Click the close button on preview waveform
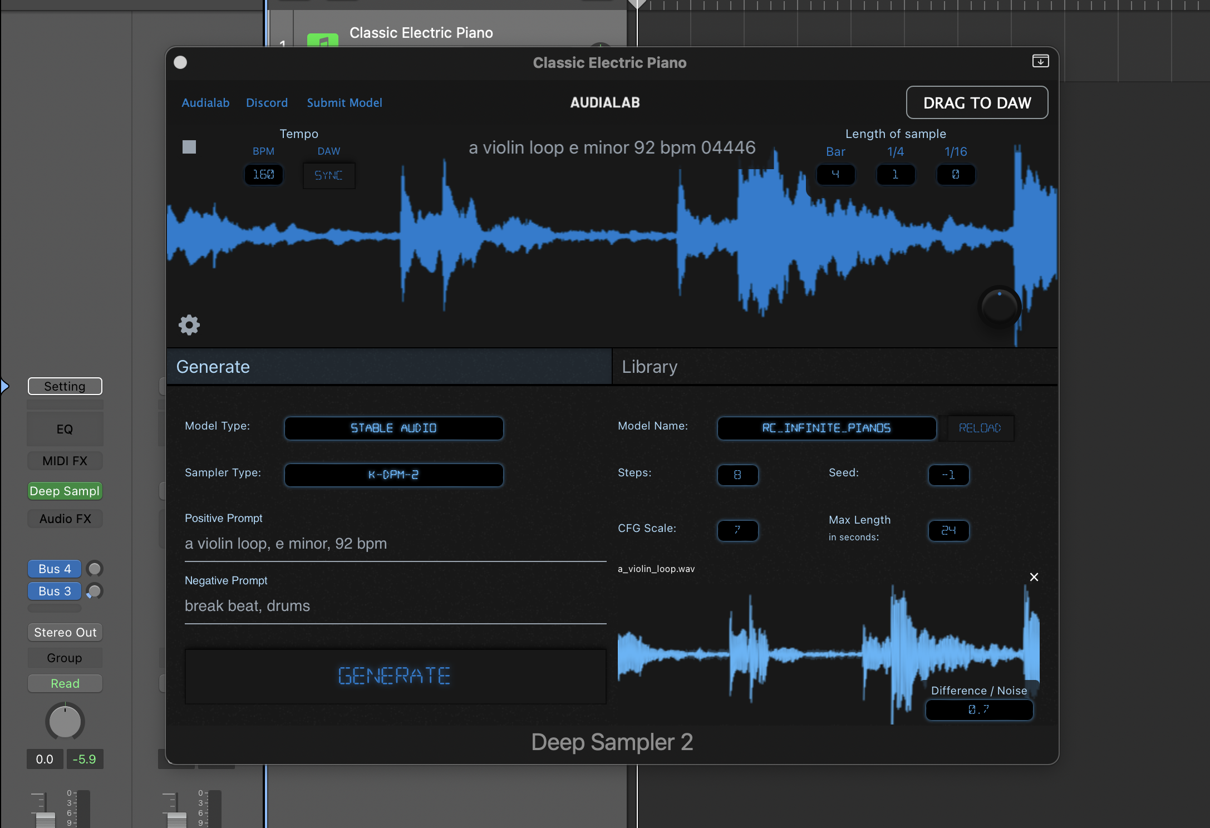This screenshot has width=1210, height=828. click(x=1034, y=577)
